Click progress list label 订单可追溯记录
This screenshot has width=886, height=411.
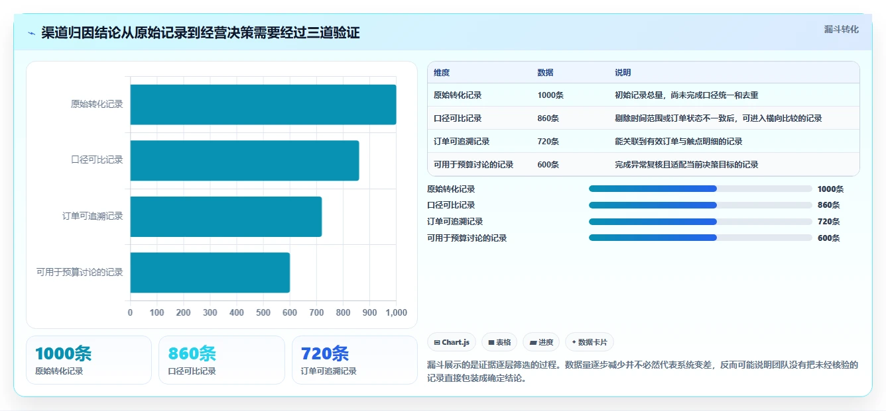tap(455, 222)
